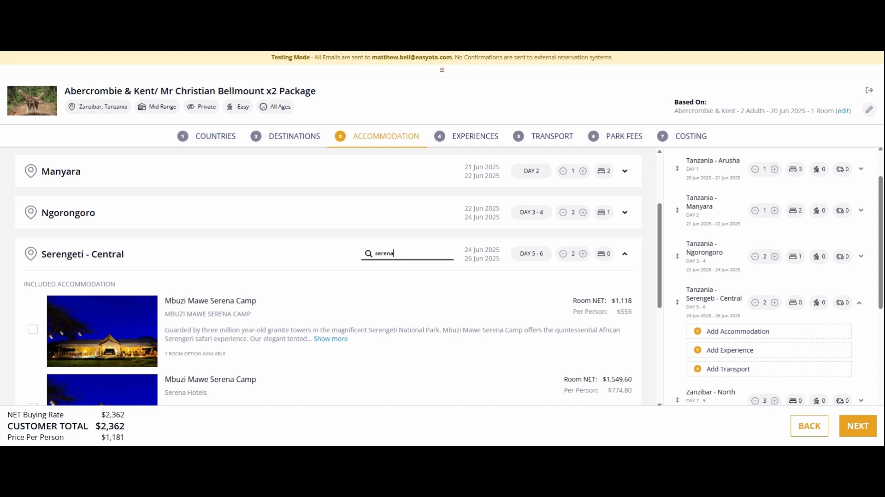Expand the Manyara accommodation section
This screenshot has height=497, width=885.
(x=625, y=171)
